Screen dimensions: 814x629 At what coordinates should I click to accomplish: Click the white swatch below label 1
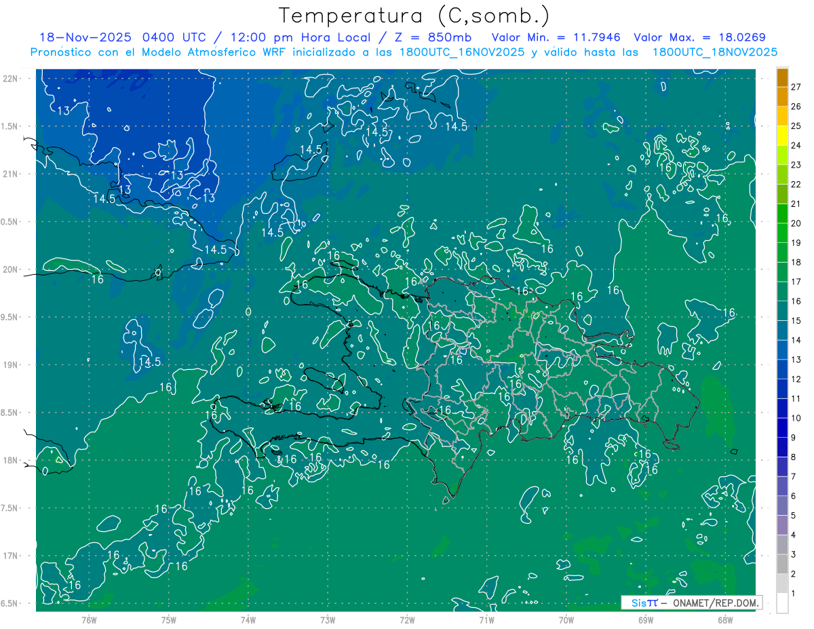click(782, 603)
